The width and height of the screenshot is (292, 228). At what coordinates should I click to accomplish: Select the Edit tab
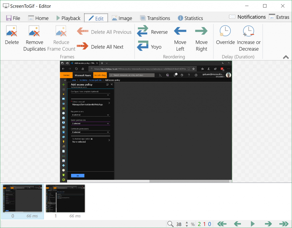[96, 18]
